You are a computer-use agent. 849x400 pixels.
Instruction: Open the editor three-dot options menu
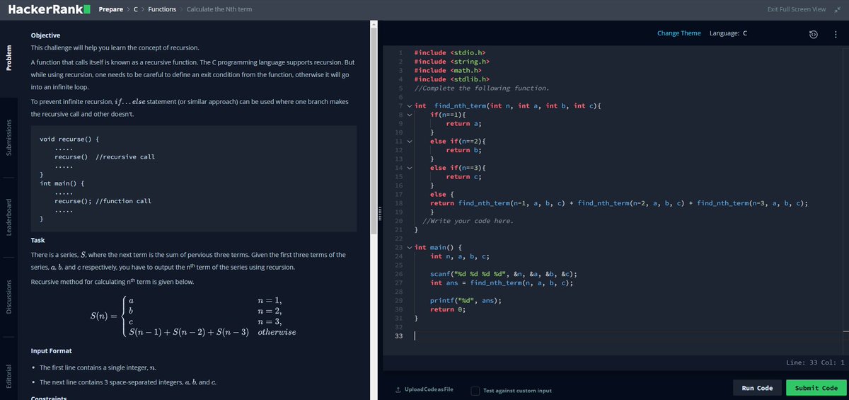[836, 35]
